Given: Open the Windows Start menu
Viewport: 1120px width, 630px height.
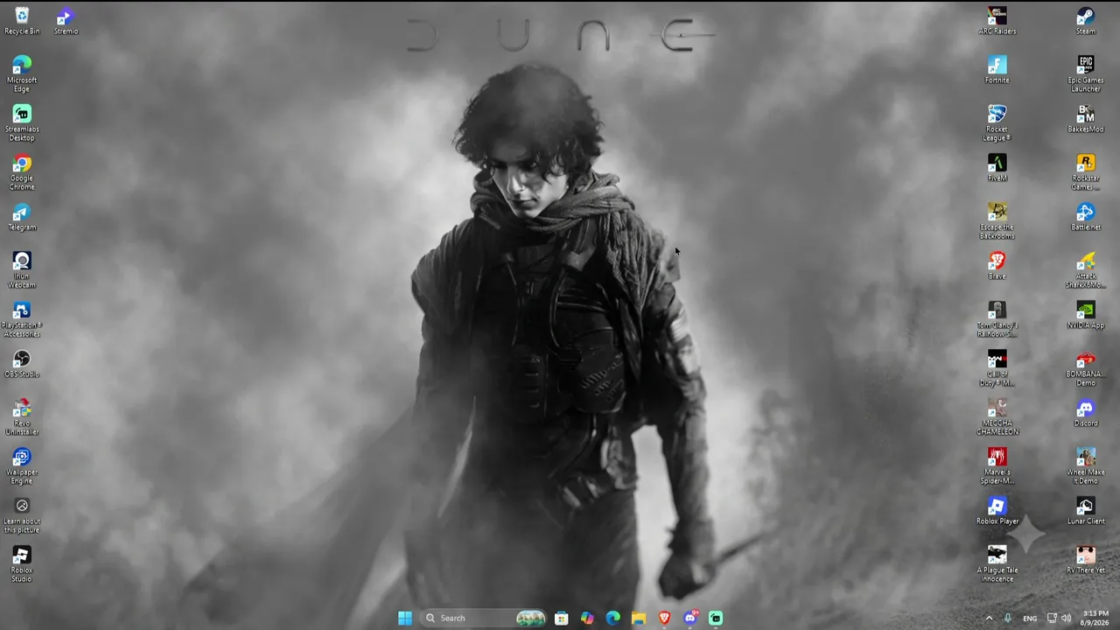Looking at the screenshot, I should [x=404, y=619].
